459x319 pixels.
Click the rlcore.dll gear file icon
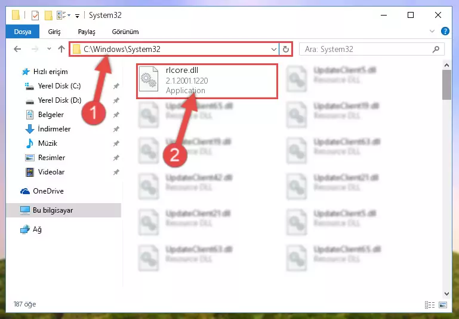pos(149,79)
